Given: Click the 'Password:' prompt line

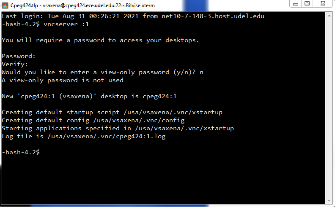Looking at the screenshot, I should (19, 56).
